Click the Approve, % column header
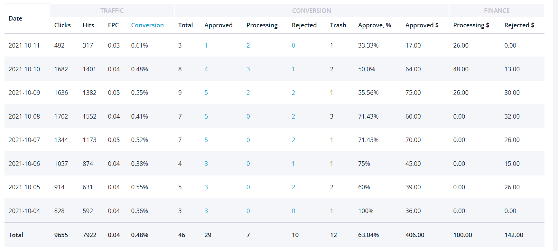558x251 pixels. (375, 25)
